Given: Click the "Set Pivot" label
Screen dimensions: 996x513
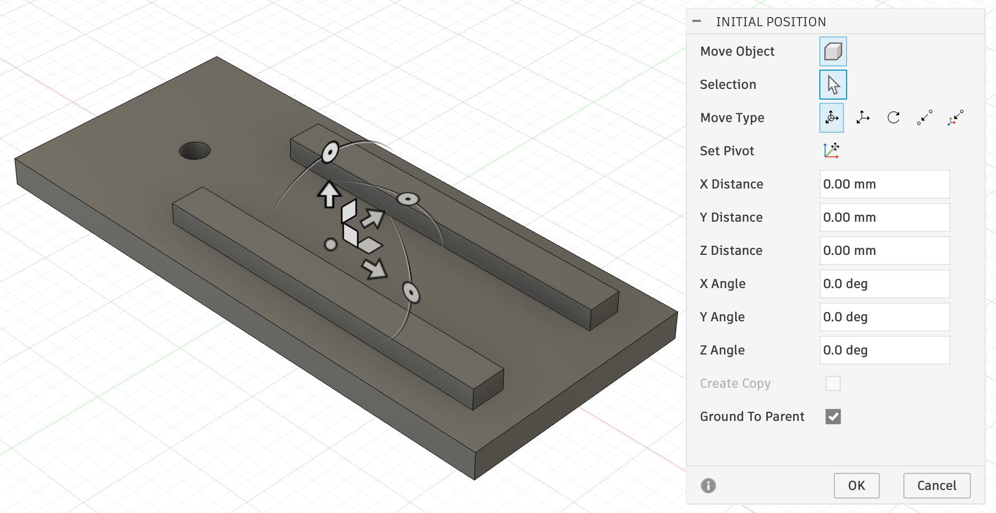Looking at the screenshot, I should 727,151.
